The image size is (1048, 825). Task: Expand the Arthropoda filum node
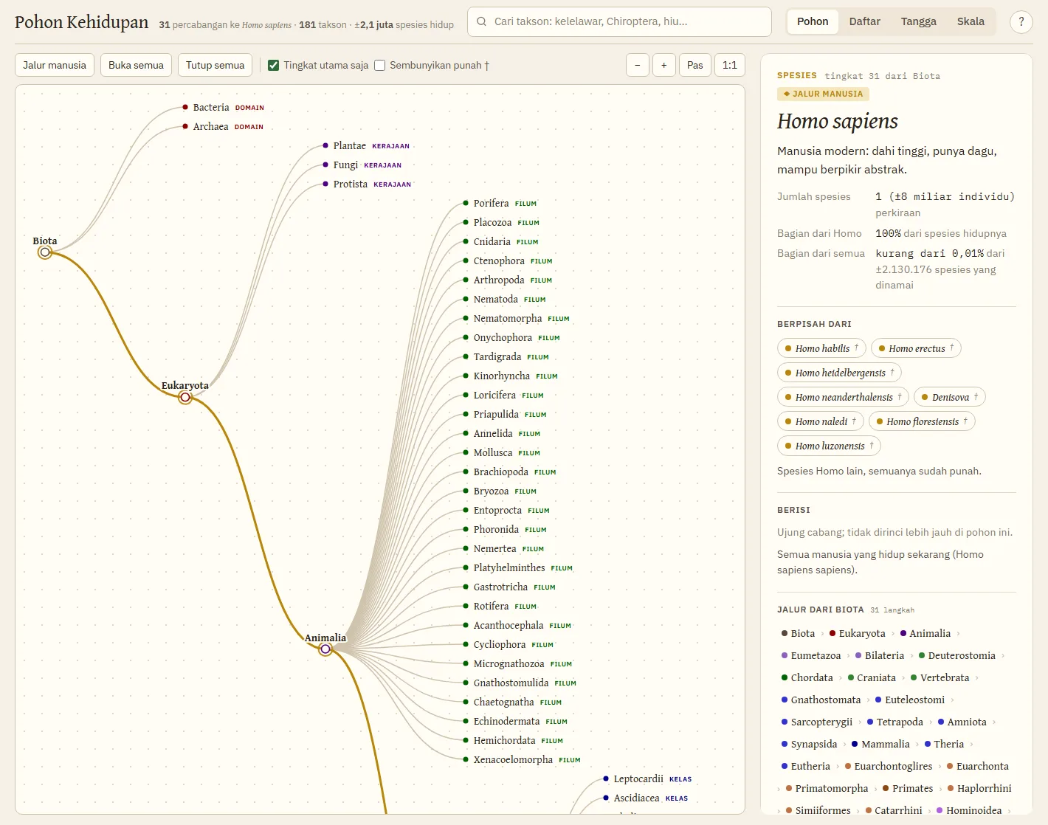[x=466, y=280]
